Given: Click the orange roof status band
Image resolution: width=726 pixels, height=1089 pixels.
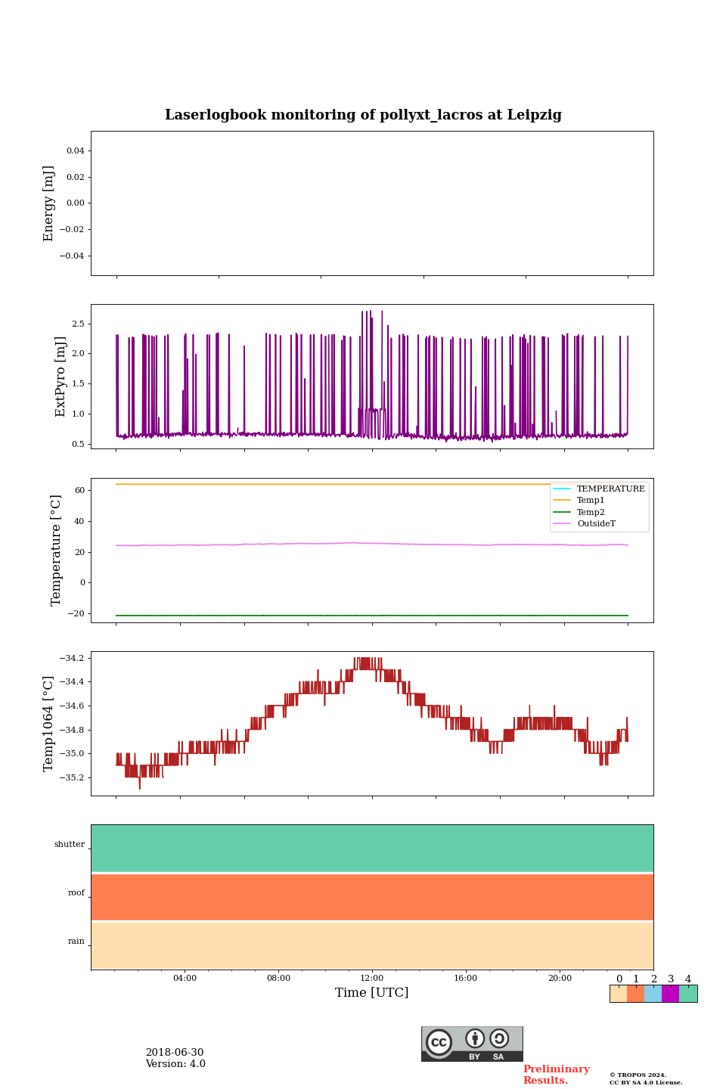Looking at the screenshot, I should (x=372, y=897).
